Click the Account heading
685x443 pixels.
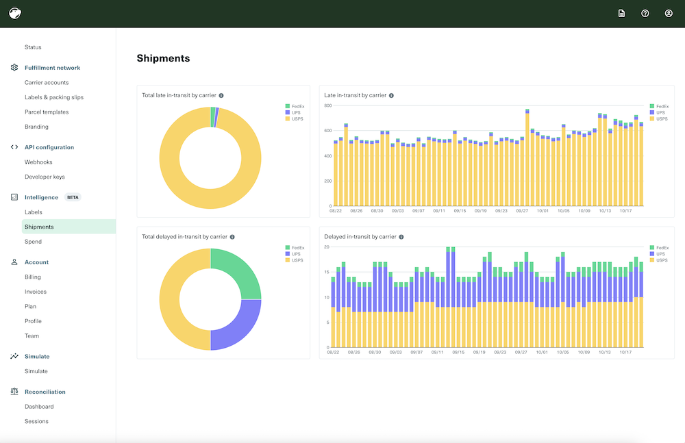37,262
